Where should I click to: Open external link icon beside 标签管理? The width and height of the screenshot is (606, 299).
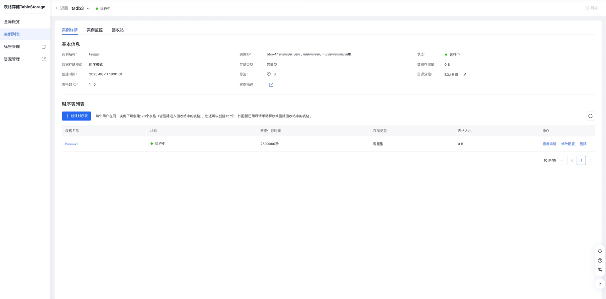pyautogui.click(x=44, y=47)
